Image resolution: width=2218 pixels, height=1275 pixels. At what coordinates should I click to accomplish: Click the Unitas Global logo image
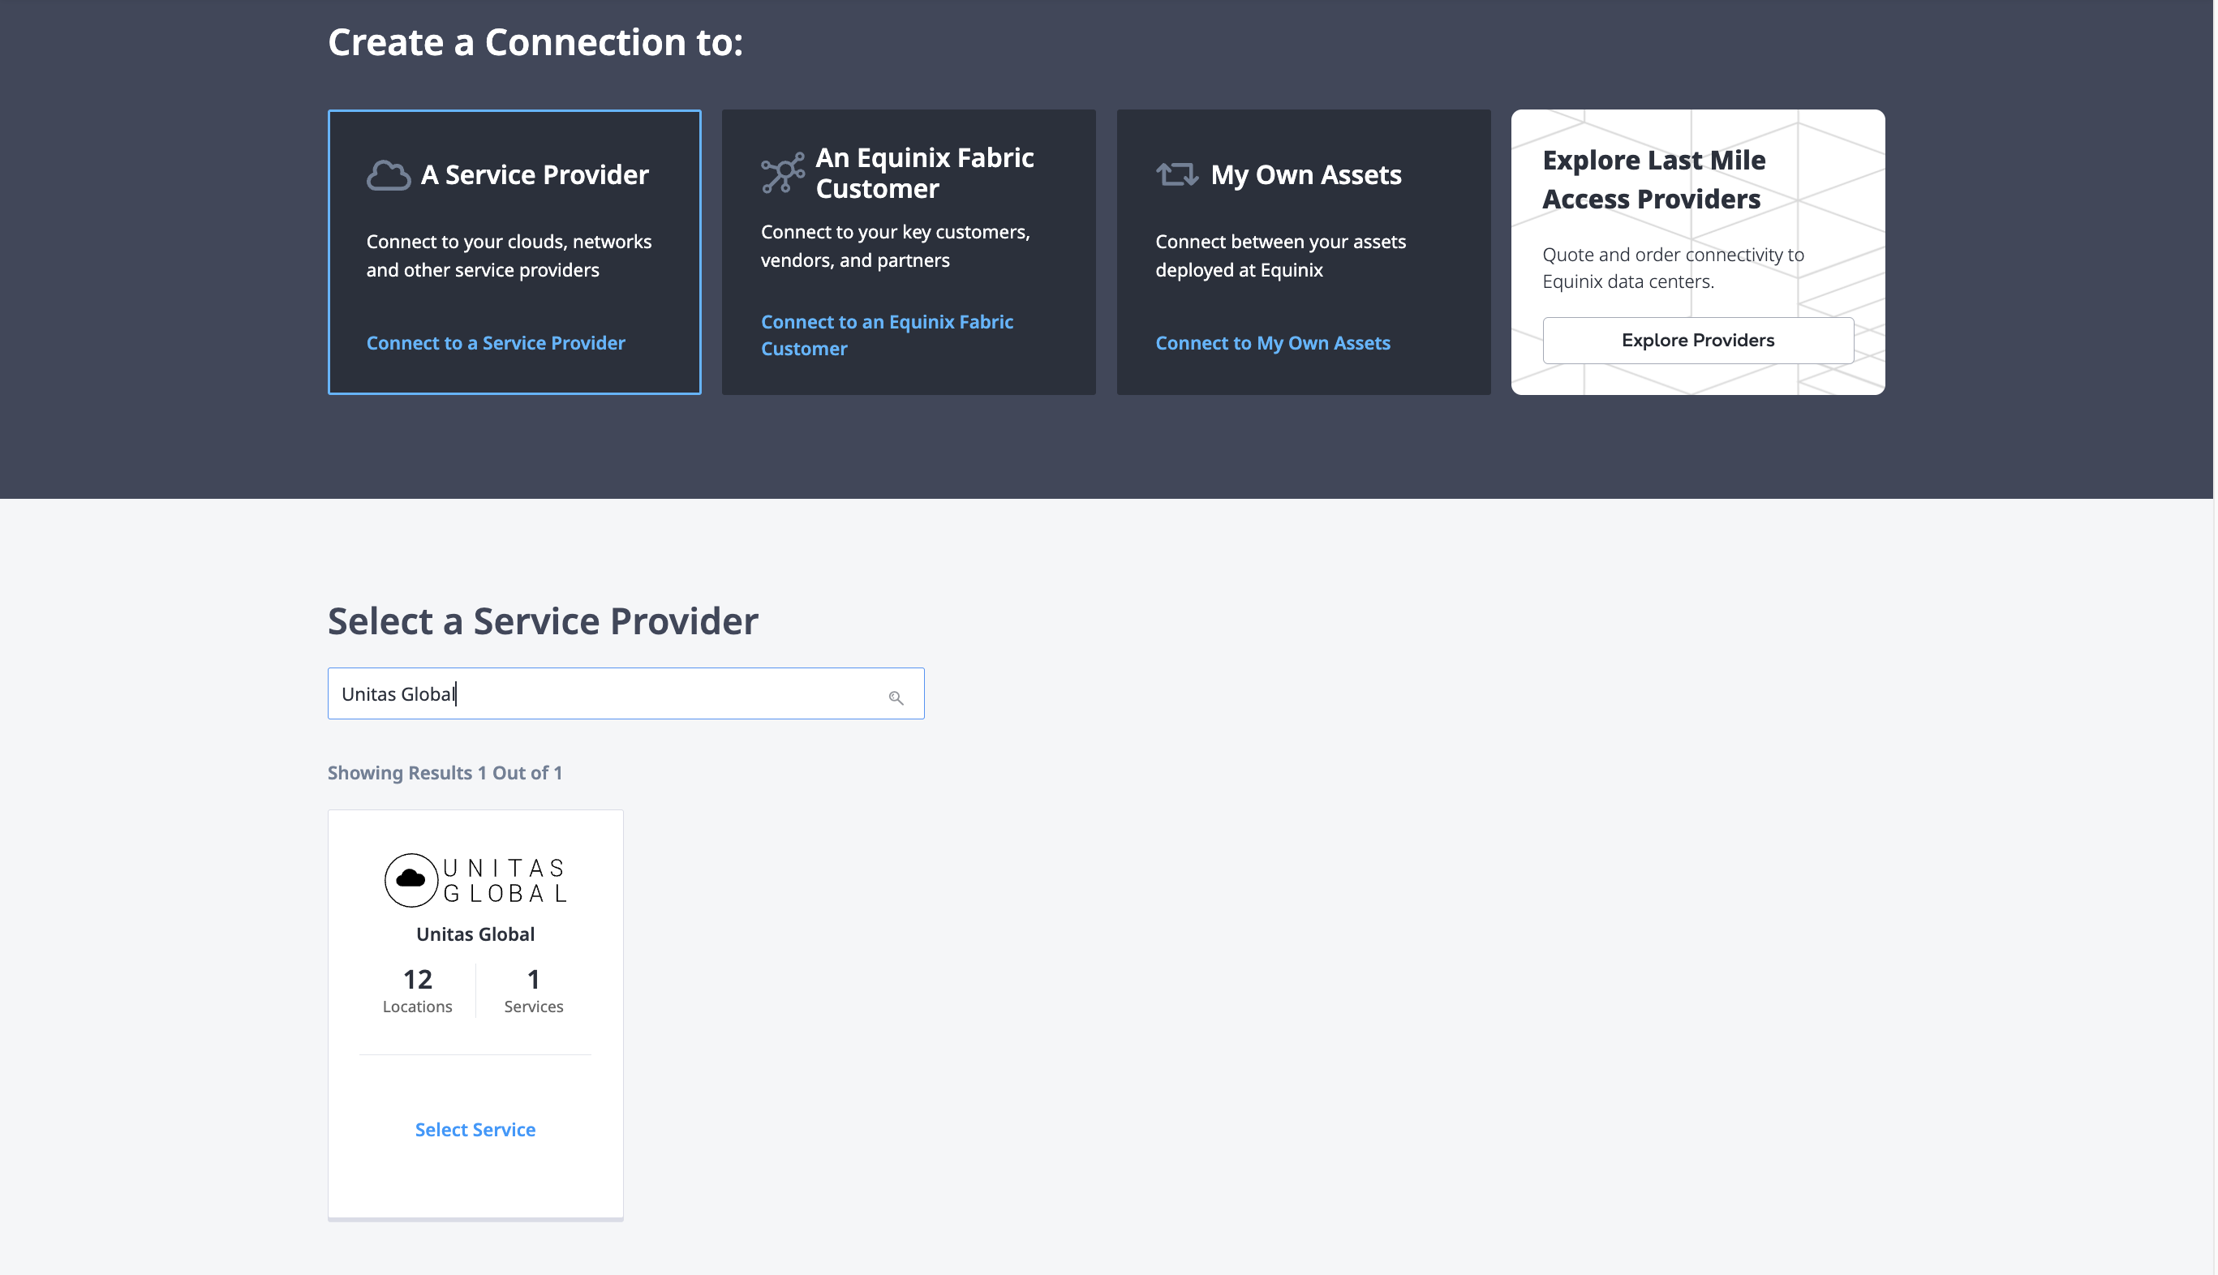pyautogui.click(x=475, y=880)
